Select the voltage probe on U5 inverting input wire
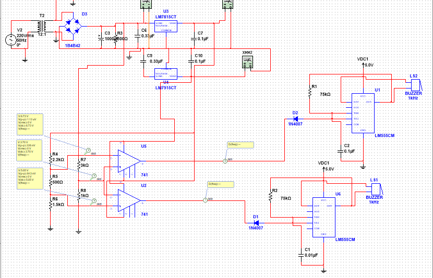 [x=88, y=150]
